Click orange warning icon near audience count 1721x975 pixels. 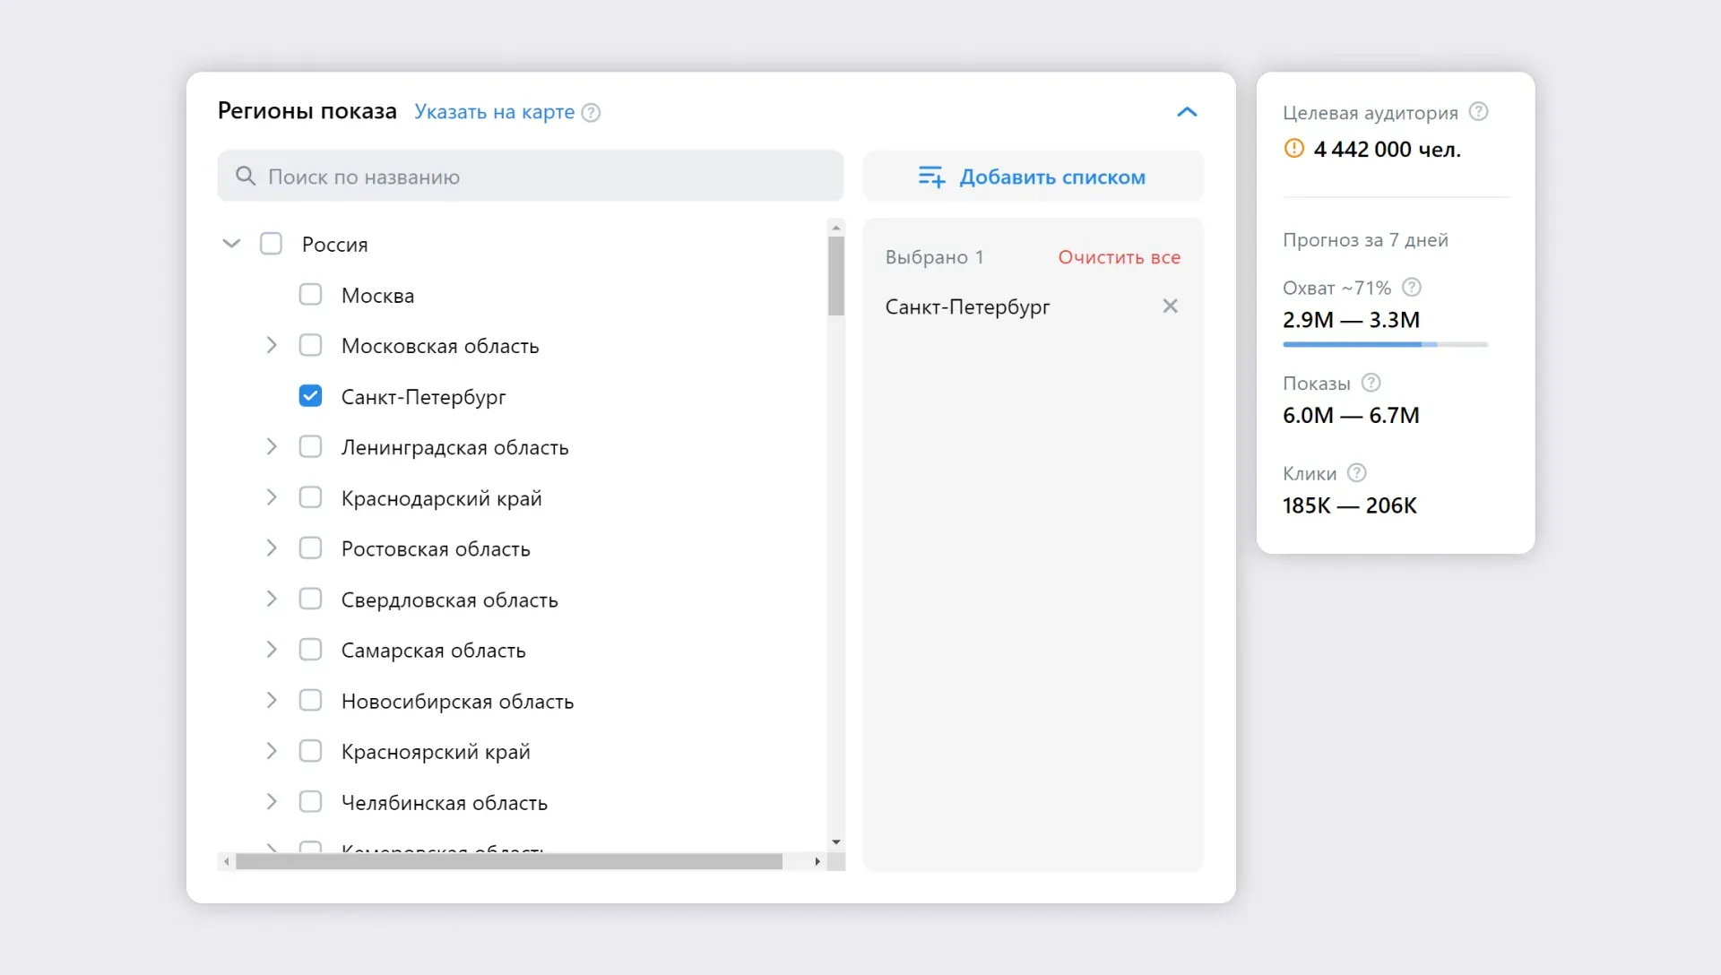click(1293, 149)
